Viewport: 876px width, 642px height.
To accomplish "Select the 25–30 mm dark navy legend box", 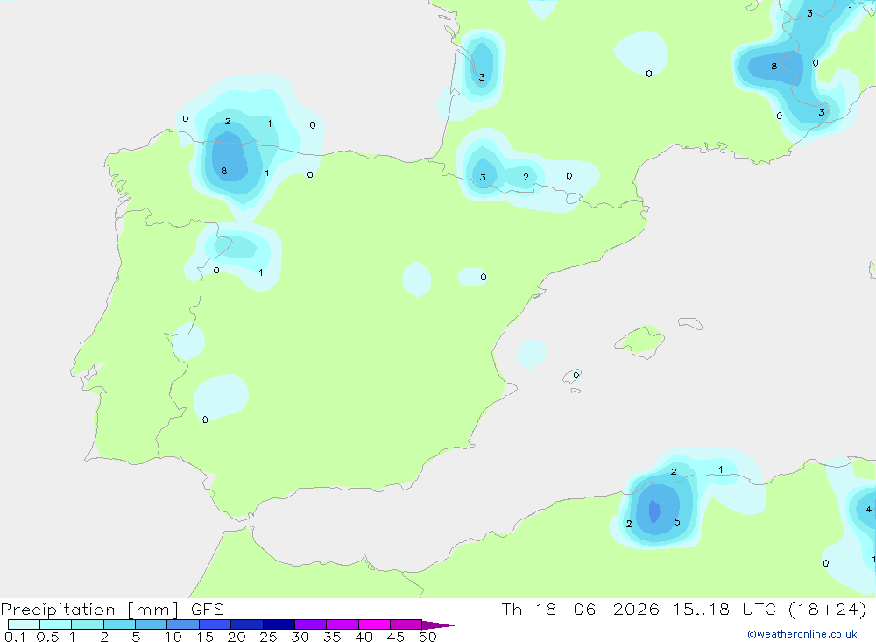I will pos(279,624).
